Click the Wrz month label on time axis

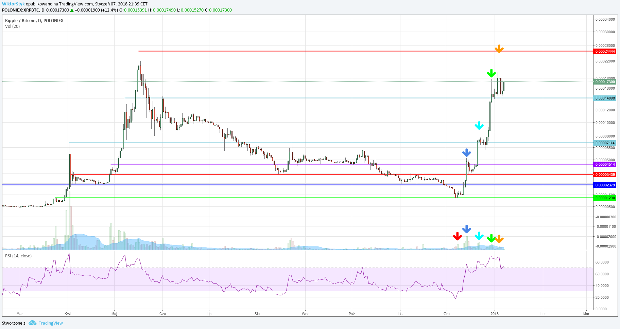(305, 314)
